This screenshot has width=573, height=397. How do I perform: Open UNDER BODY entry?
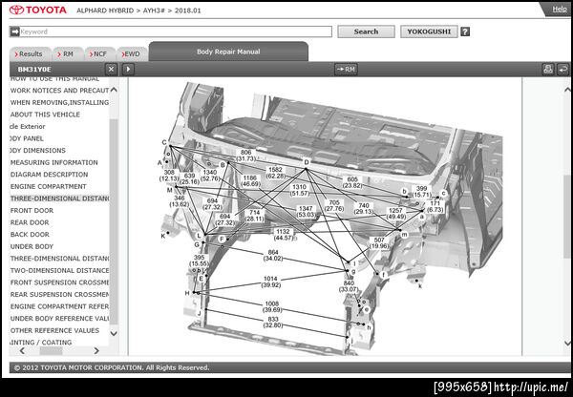click(32, 246)
